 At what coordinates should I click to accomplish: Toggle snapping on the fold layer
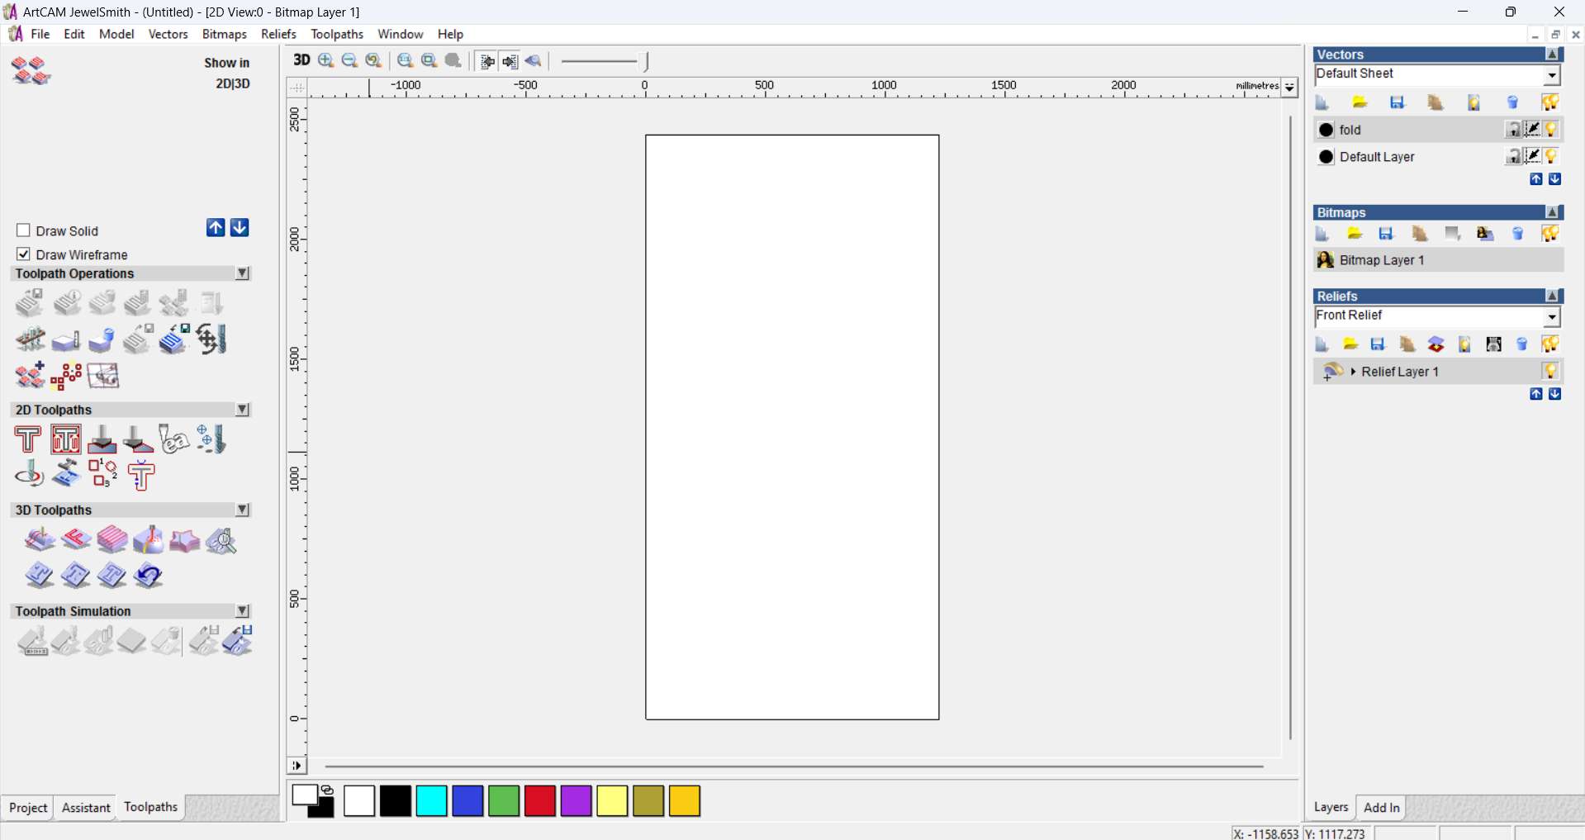[1532, 130]
